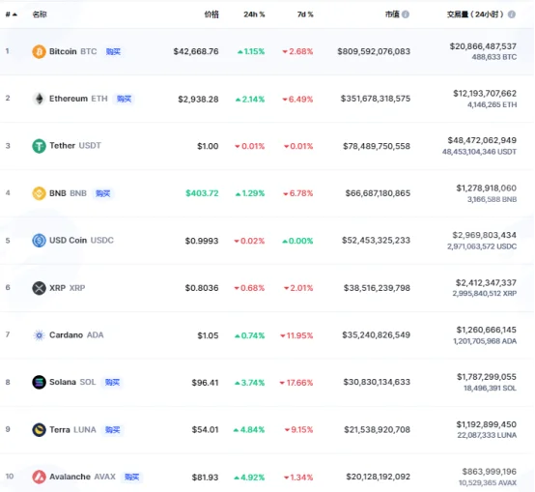Click the Avalanche red logo icon

(x=39, y=477)
